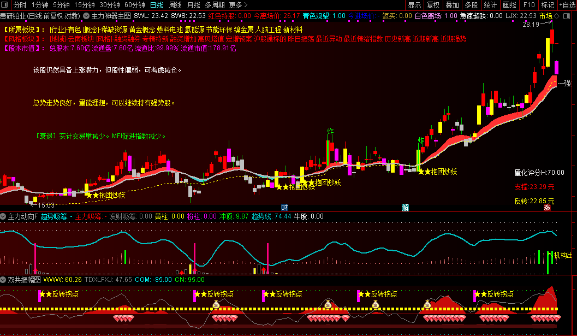The height and width of the screenshot is (336, 577).
Task: Click 今离场价: 26.17 value
Action: (x=277, y=16)
